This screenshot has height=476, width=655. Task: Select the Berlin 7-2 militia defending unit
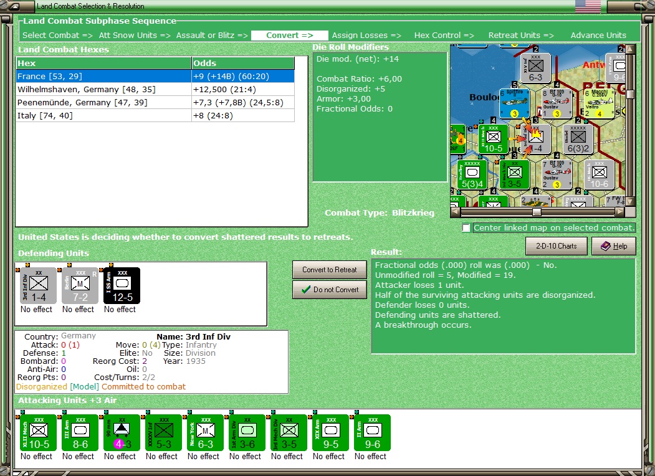(80, 285)
